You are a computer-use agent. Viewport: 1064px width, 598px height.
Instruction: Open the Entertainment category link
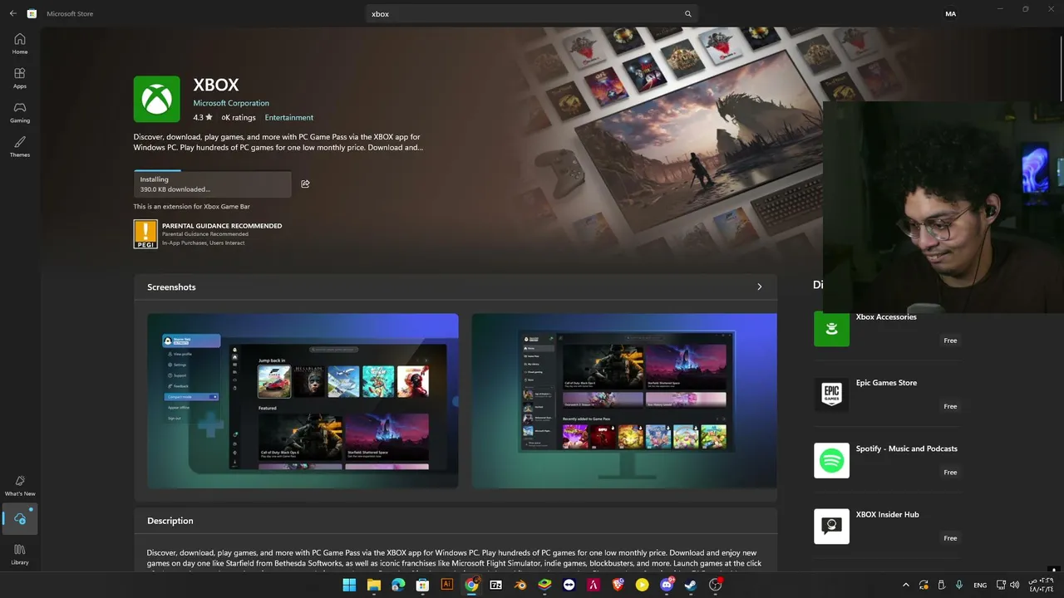[x=289, y=117]
